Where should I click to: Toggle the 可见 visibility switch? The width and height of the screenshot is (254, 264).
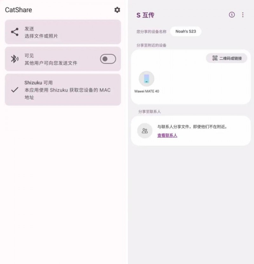tap(108, 59)
